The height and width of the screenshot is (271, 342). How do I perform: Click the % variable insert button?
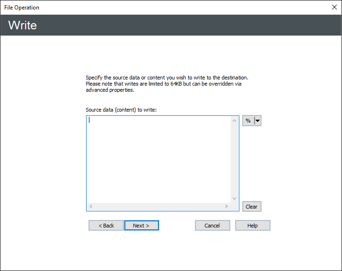[x=248, y=121]
